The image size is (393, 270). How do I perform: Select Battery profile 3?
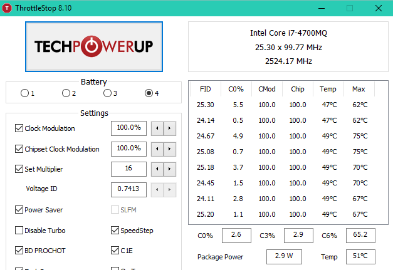tap(107, 93)
